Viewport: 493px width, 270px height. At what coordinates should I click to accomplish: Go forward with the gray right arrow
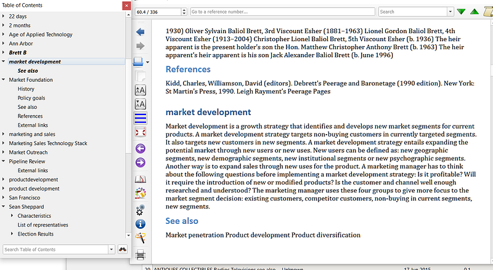141,46
